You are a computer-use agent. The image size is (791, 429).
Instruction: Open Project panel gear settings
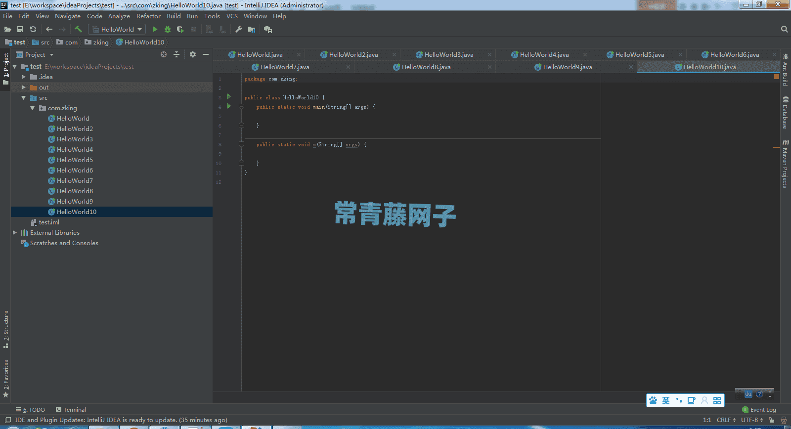tap(193, 54)
